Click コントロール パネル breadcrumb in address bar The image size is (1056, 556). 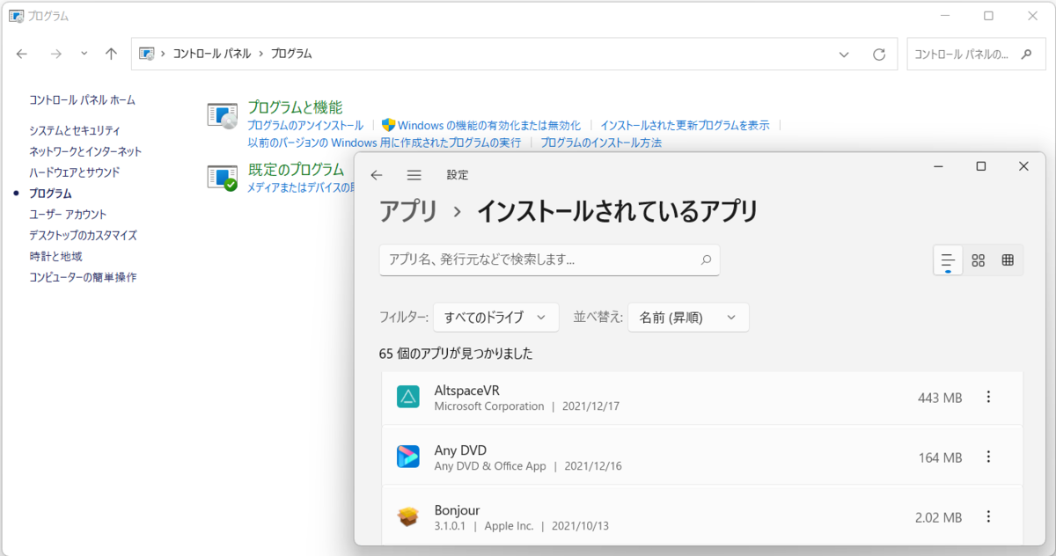pyautogui.click(x=211, y=54)
